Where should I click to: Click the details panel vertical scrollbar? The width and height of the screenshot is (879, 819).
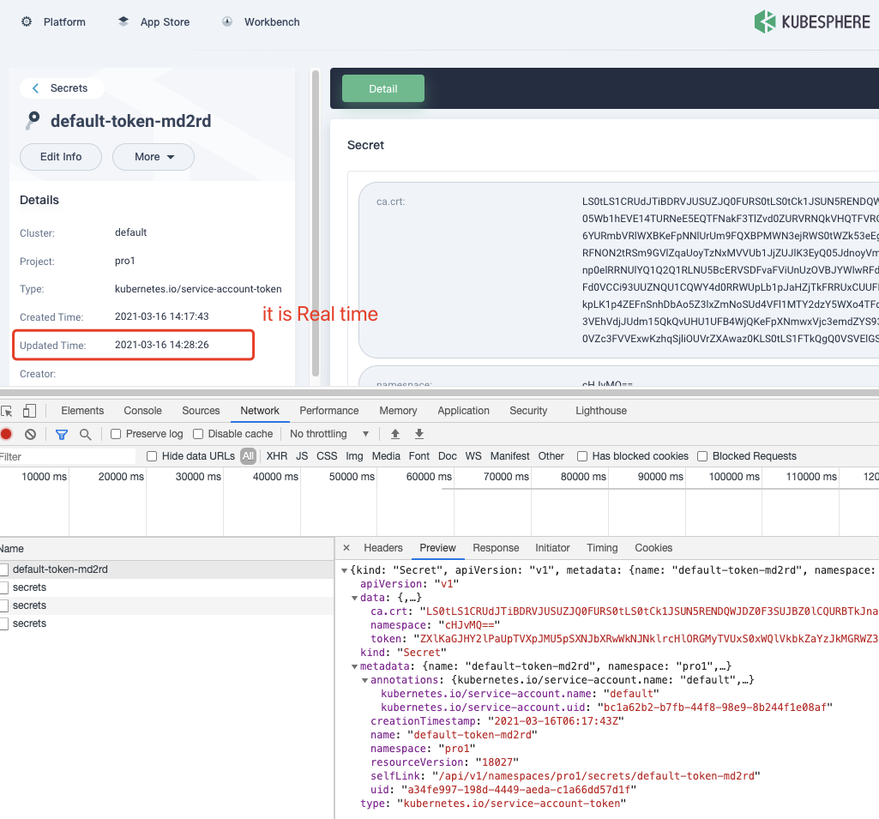tap(316, 223)
